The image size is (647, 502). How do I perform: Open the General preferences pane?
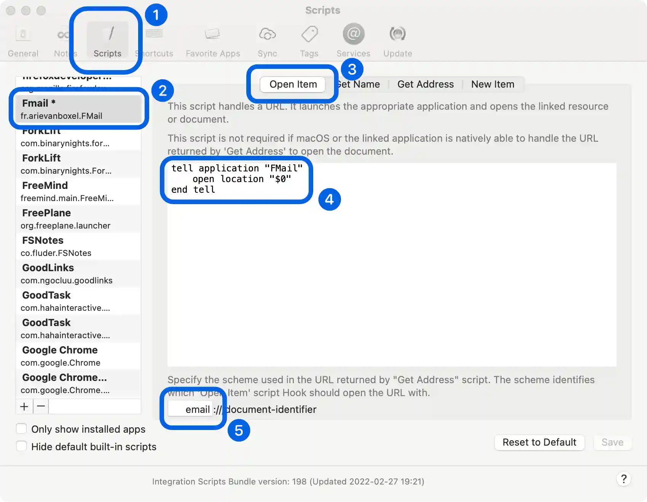tap(23, 42)
